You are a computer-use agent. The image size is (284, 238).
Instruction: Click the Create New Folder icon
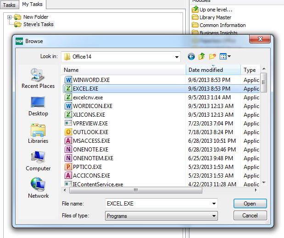tap(212, 56)
